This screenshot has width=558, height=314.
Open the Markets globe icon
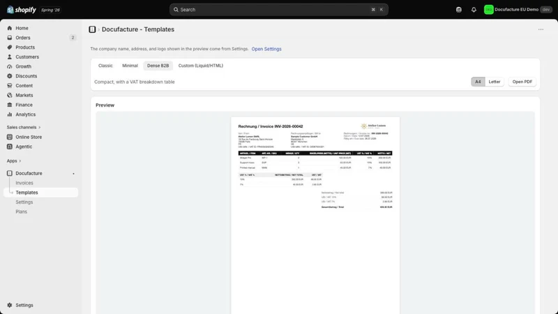pyautogui.click(x=10, y=95)
